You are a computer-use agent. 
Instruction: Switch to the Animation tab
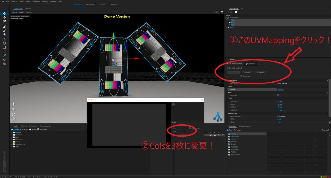(103, 5)
